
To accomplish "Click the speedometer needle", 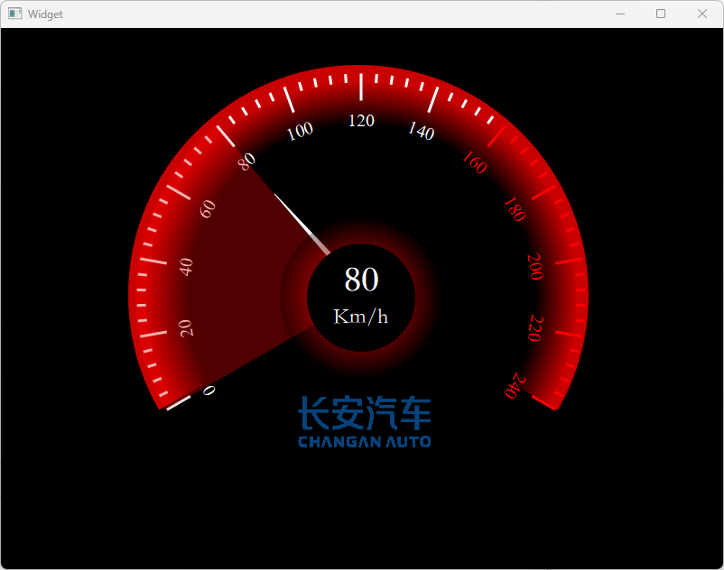I will click(302, 224).
